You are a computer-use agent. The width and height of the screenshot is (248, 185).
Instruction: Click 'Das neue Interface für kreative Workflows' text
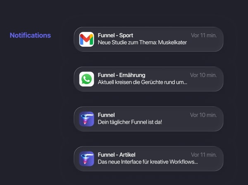pos(148,162)
